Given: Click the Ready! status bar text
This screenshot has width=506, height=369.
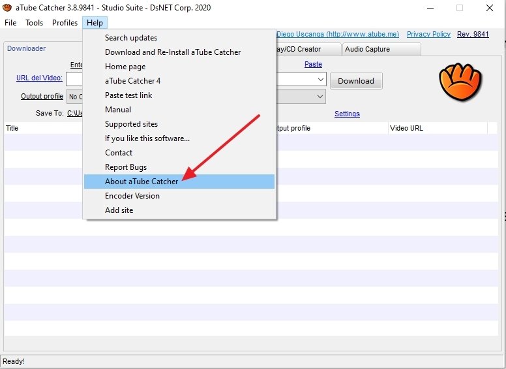Looking at the screenshot, I should [14, 361].
